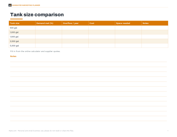Click the Demand met cell for 500 gal
This screenshot has height=137, width=177.
(49, 28)
